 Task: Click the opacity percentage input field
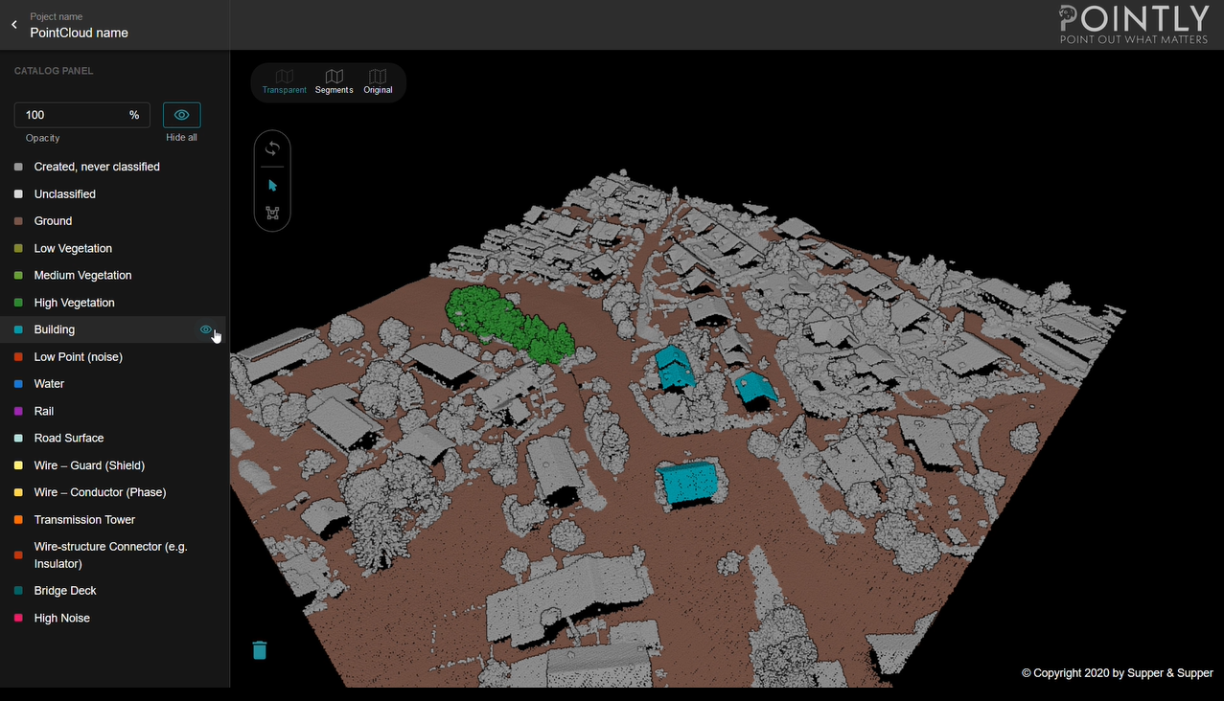[71, 115]
